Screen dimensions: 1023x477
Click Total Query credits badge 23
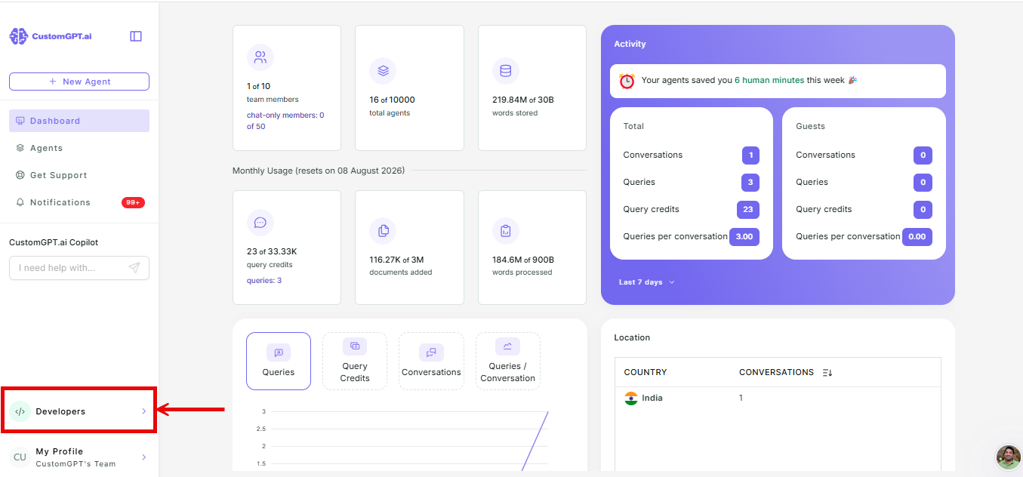click(748, 210)
